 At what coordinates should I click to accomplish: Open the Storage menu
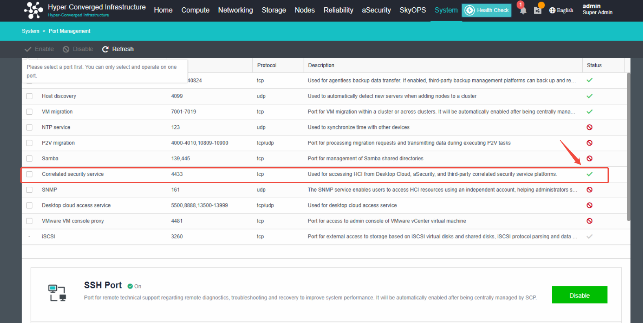[274, 10]
